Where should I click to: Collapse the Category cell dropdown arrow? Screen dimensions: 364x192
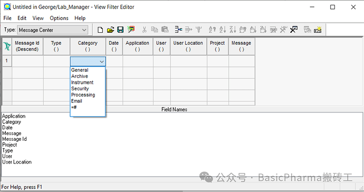pos(102,62)
